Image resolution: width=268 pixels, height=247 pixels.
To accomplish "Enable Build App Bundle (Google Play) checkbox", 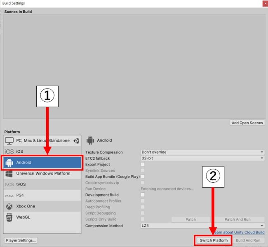I will [143, 177].
